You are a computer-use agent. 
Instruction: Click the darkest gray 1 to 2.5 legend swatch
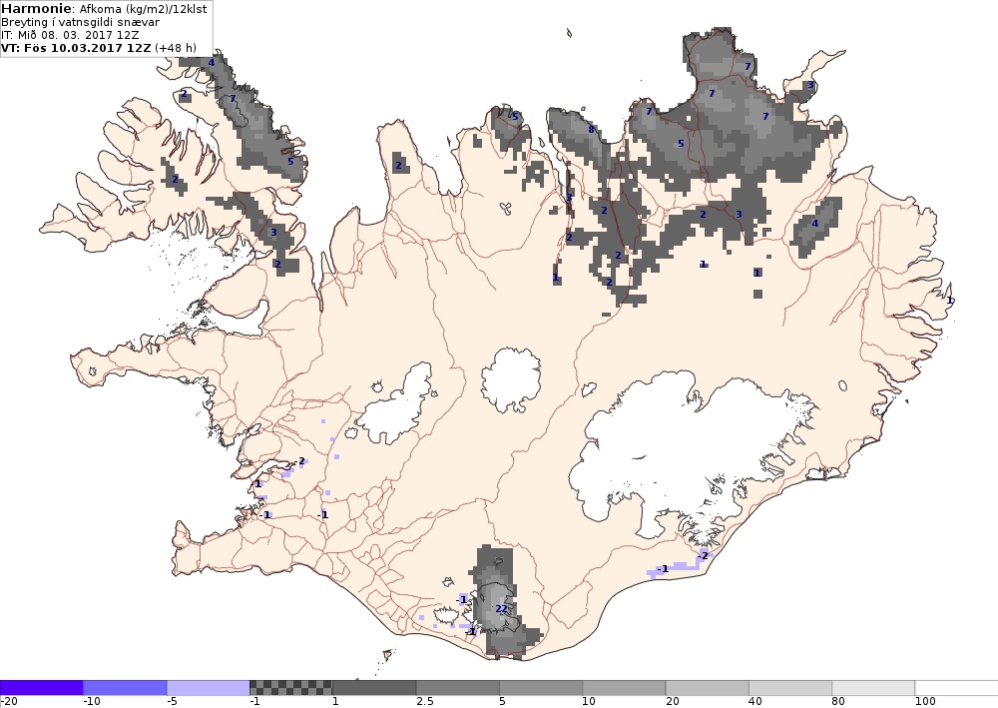pyautogui.click(x=374, y=688)
